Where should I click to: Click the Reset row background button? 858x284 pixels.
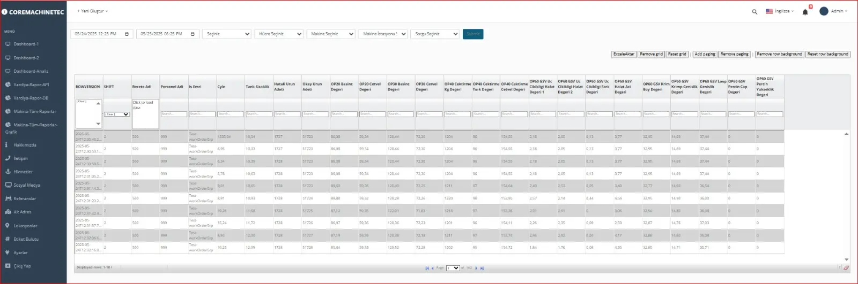[828, 54]
